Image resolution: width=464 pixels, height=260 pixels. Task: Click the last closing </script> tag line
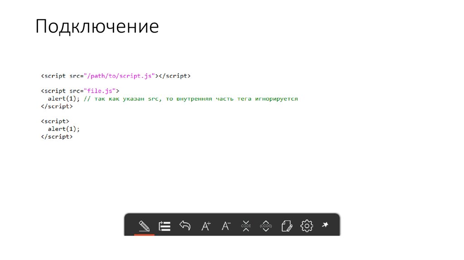(57, 137)
